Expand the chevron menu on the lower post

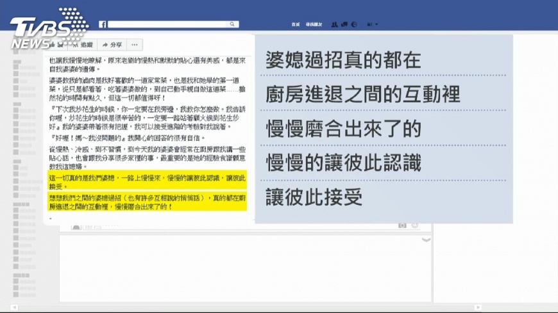(426, 240)
